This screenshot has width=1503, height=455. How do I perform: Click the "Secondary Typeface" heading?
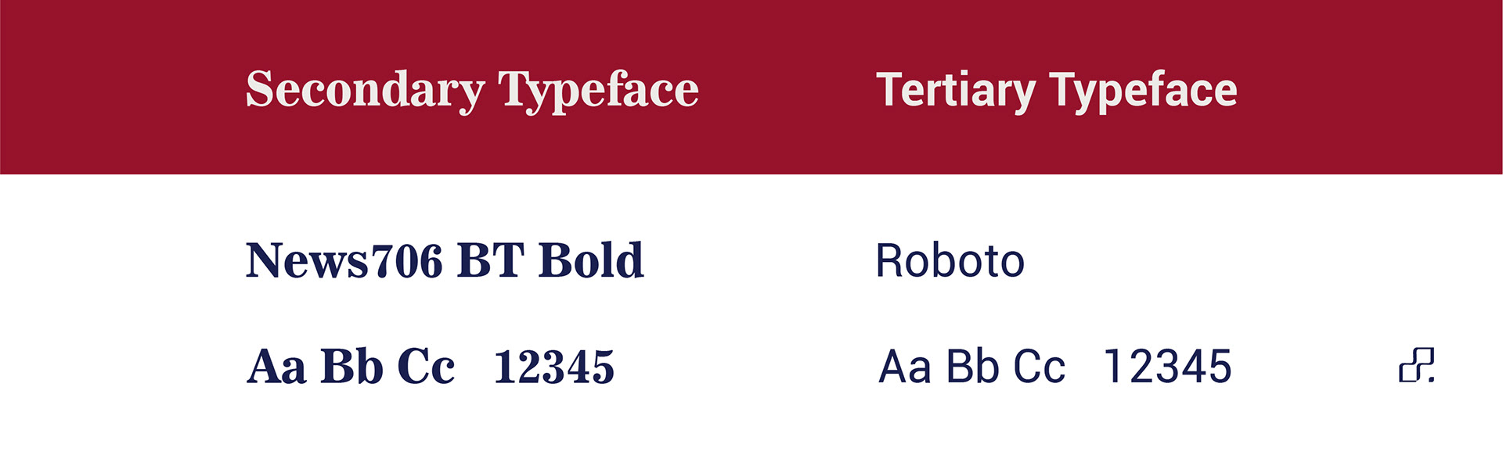click(x=472, y=90)
